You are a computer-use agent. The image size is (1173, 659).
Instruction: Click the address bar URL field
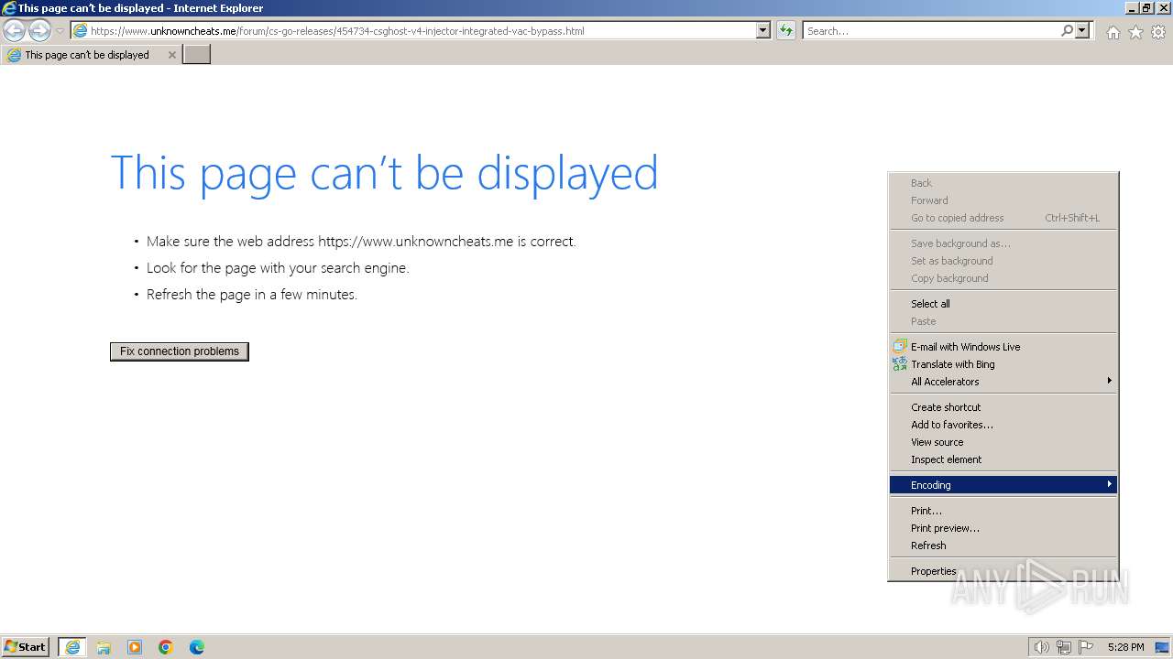click(412, 30)
